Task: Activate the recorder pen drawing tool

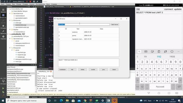Action: [37, 1]
